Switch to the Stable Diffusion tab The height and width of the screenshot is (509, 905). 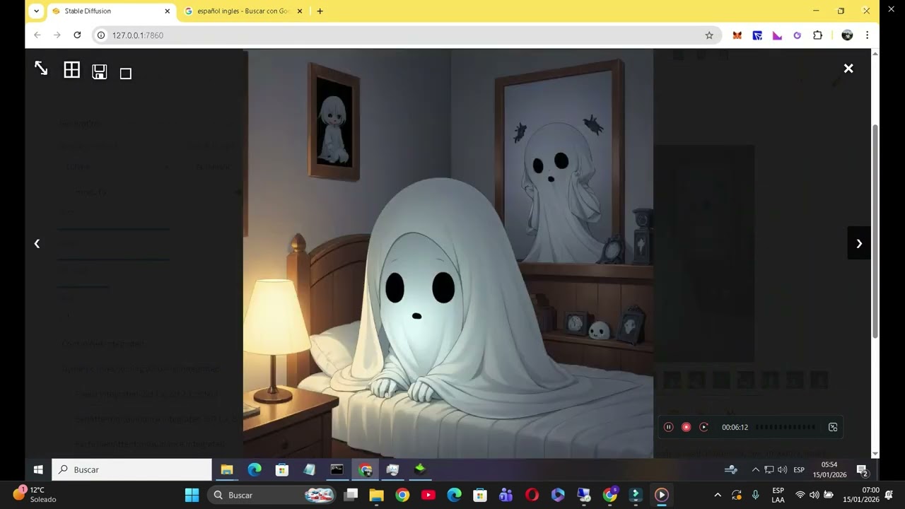click(111, 11)
